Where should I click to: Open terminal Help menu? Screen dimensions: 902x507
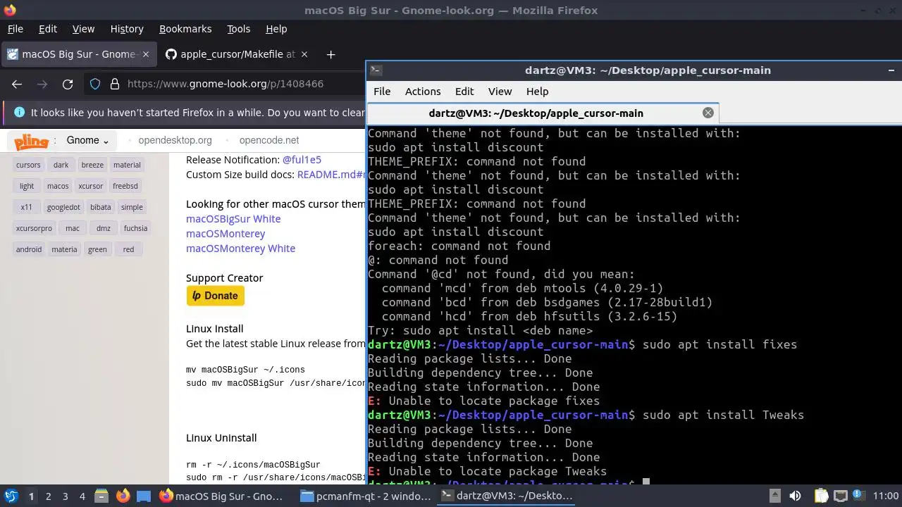537,92
